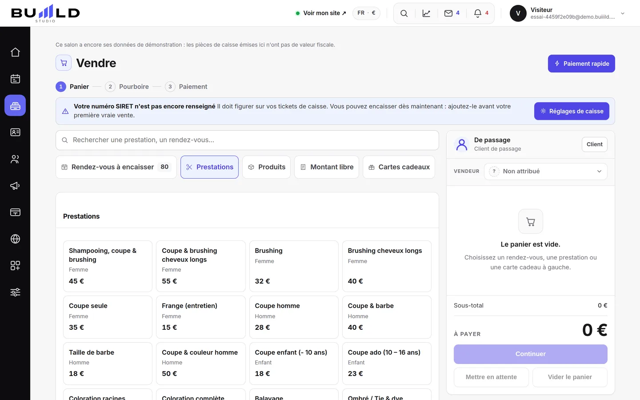Image resolution: width=640 pixels, height=400 pixels.
Task: Go to the Pourboire step
Action: coord(127,87)
